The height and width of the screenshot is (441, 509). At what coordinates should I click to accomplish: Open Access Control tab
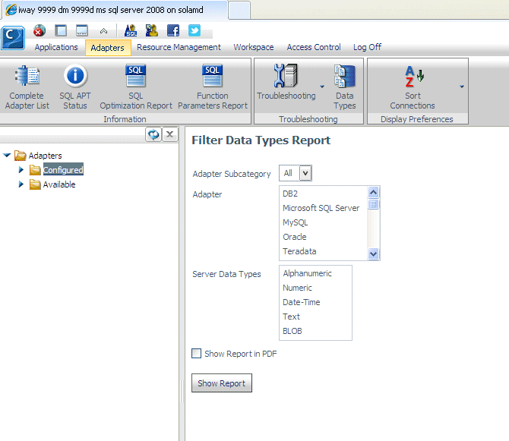click(314, 47)
